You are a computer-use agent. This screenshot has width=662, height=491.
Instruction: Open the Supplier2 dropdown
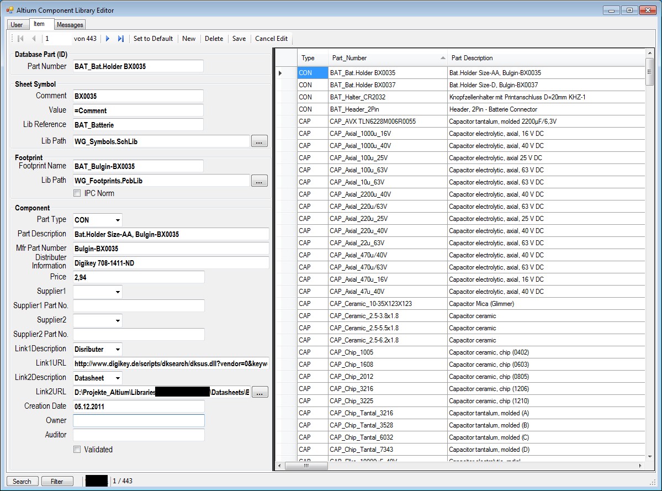pos(118,320)
